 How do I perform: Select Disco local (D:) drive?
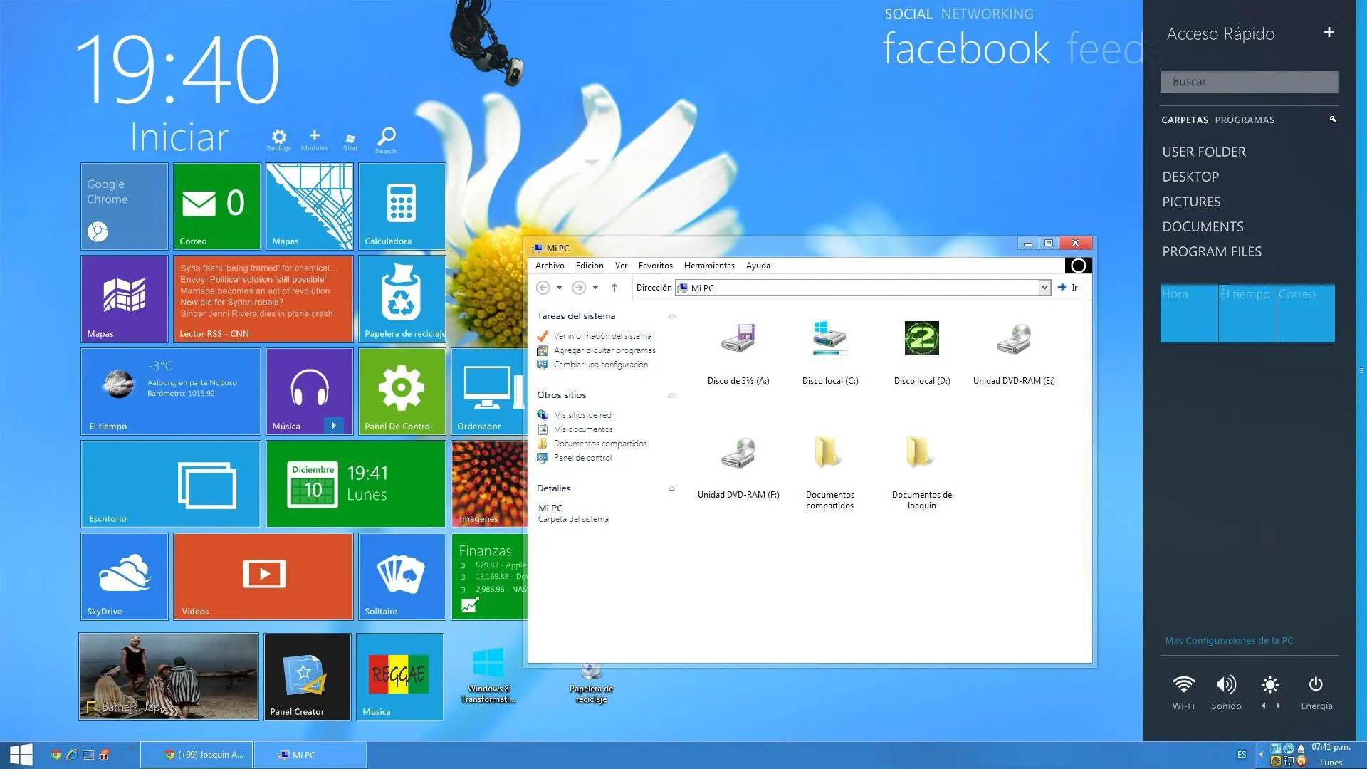pyautogui.click(x=922, y=354)
